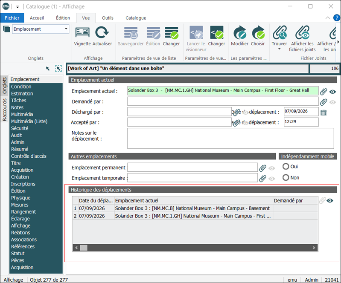This screenshot has width=341, height=283.
Task: Click the arrow pointer icon above tabs
Action: tap(48, 69)
